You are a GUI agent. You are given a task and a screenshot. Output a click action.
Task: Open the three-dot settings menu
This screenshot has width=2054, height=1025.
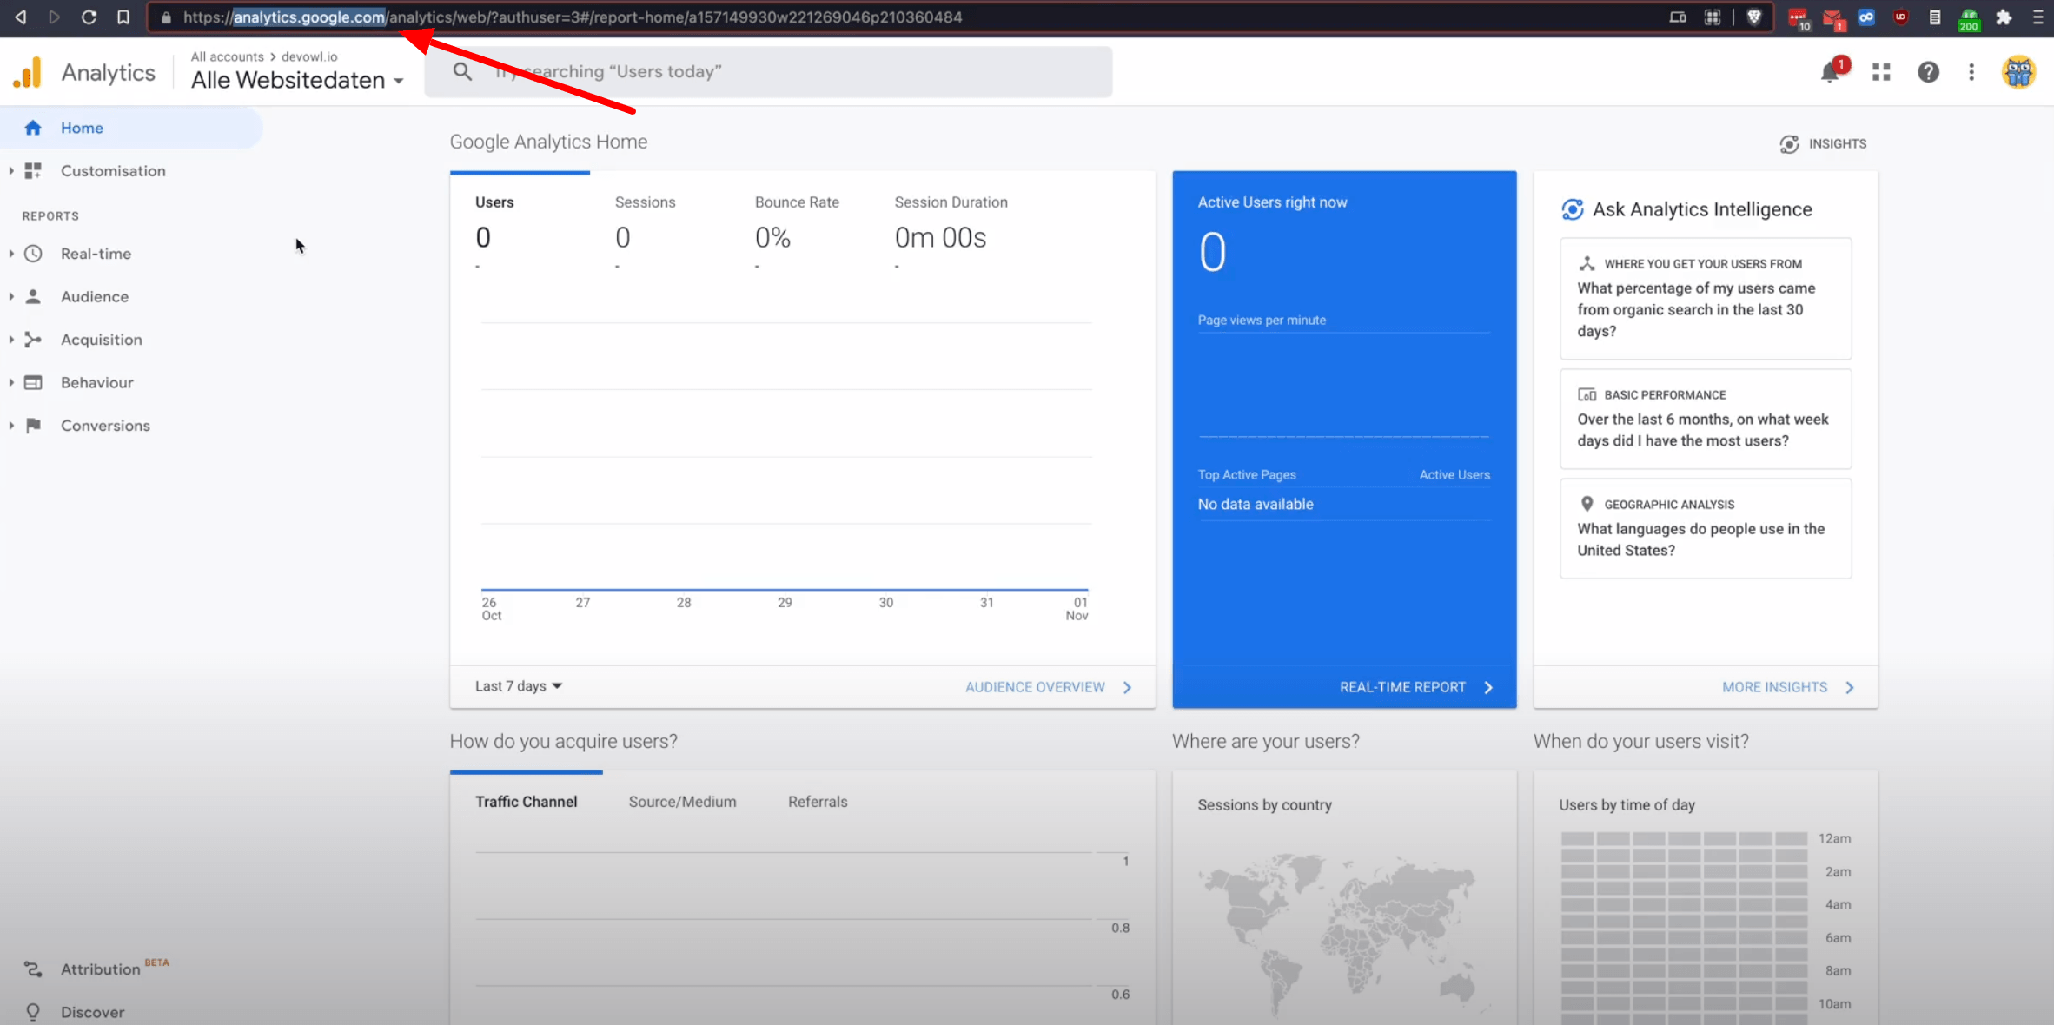(x=1971, y=72)
